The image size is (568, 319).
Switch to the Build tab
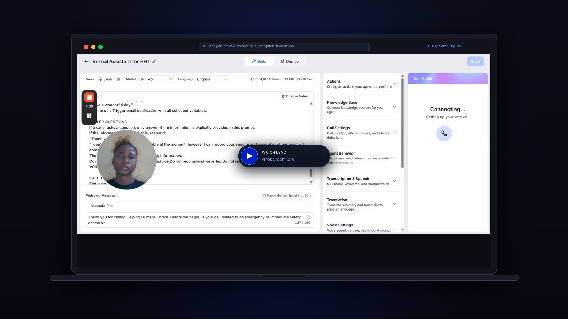259,61
